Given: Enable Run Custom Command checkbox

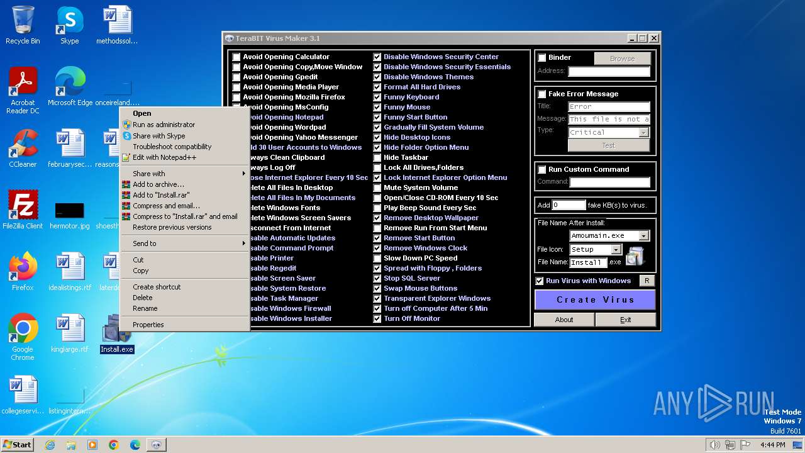Looking at the screenshot, I should point(542,170).
